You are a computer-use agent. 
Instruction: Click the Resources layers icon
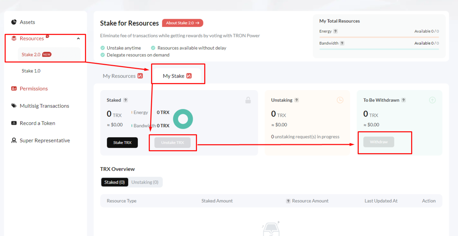pos(14,38)
